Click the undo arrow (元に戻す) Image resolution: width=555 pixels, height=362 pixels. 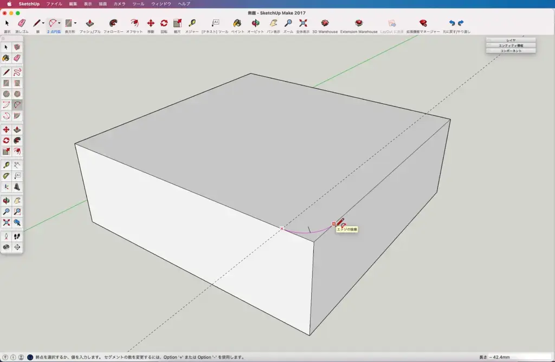[452, 23]
